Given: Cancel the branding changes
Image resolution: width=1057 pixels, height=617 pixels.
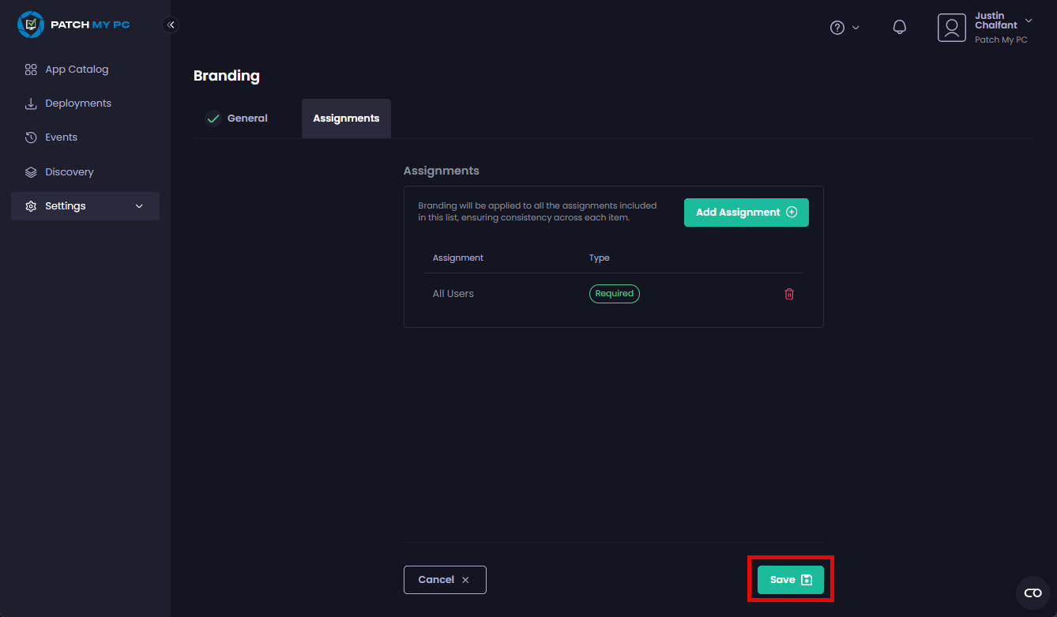Looking at the screenshot, I should pyautogui.click(x=445, y=580).
